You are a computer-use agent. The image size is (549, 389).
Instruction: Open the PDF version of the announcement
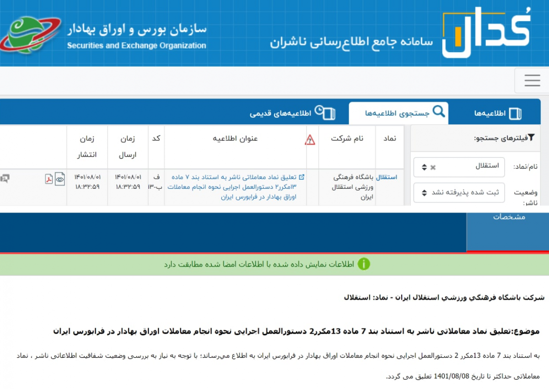pos(49,179)
